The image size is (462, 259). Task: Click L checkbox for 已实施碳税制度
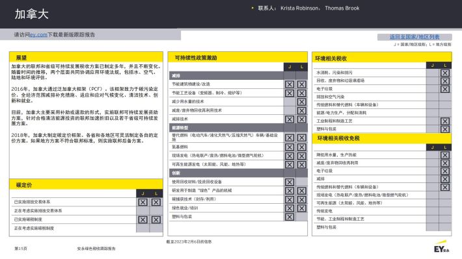[156, 219]
